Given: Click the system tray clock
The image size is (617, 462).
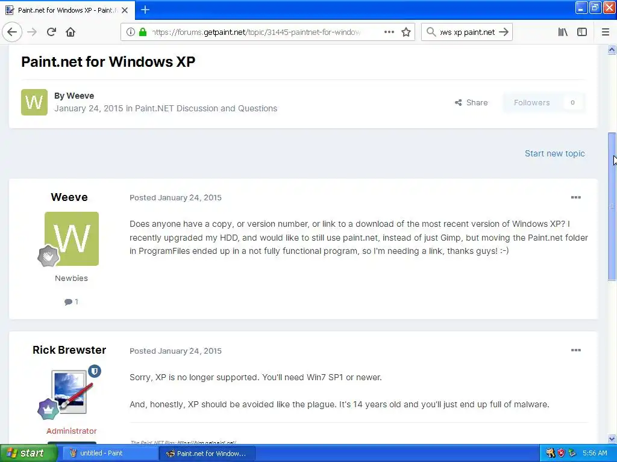Looking at the screenshot, I should (x=595, y=454).
